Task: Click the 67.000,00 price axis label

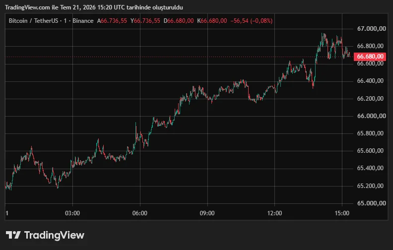Action: [x=372, y=29]
